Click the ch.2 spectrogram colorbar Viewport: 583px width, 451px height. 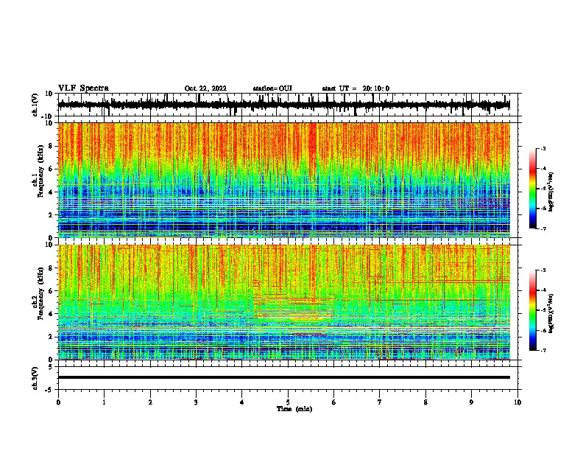tap(533, 310)
